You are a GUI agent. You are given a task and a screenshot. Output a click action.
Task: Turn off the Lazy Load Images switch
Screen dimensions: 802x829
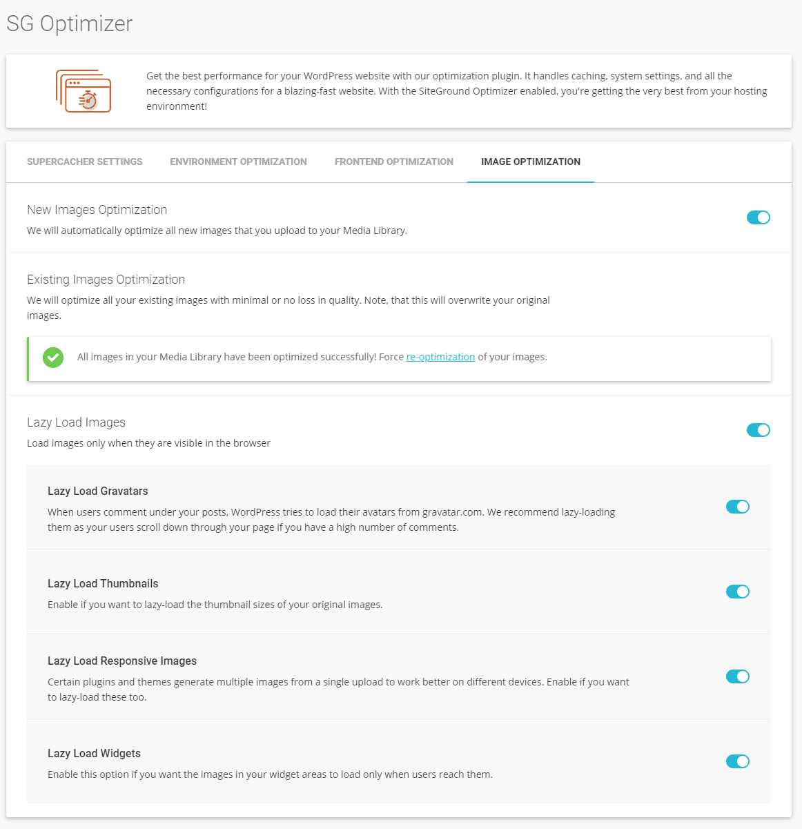point(759,430)
